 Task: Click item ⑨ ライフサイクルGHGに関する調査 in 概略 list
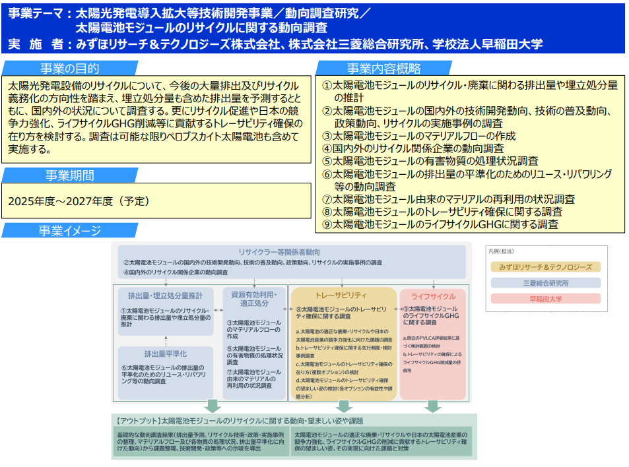440,224
